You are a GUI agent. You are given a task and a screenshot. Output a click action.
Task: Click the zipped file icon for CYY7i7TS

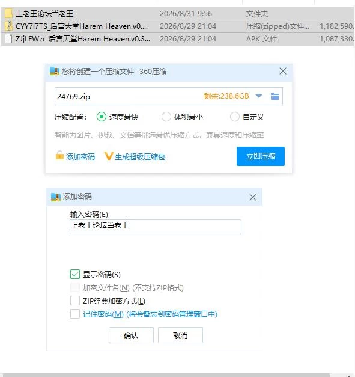(x=8, y=26)
